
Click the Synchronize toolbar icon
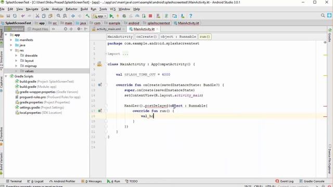tap(15, 16)
